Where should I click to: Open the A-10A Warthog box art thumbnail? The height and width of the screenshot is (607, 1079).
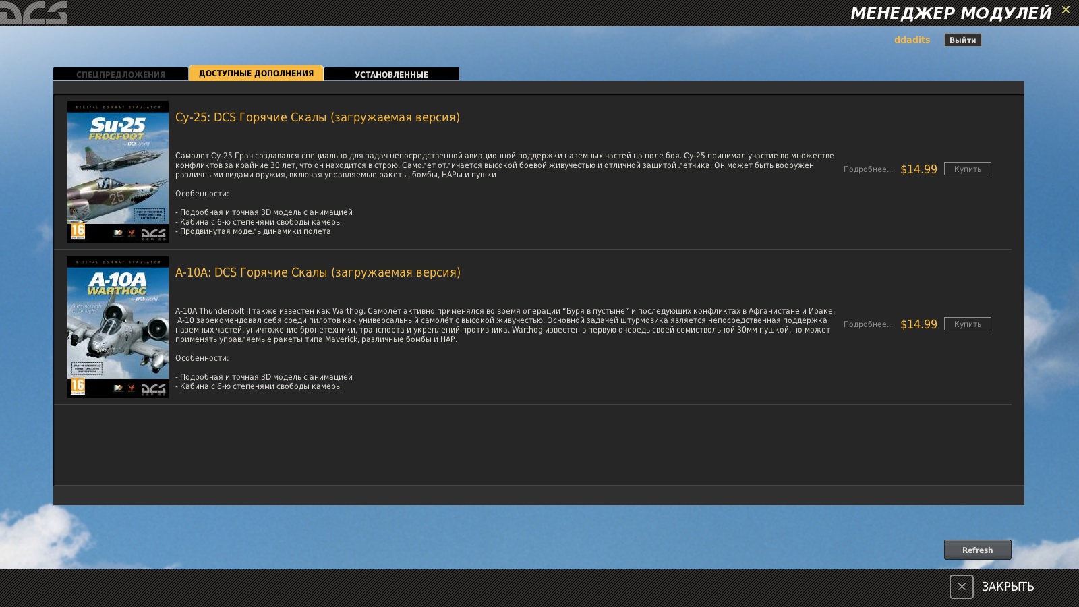pyautogui.click(x=118, y=327)
